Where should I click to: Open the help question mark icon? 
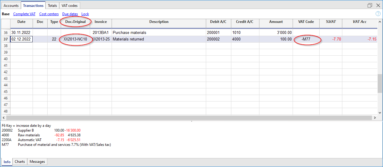pos(378,14)
